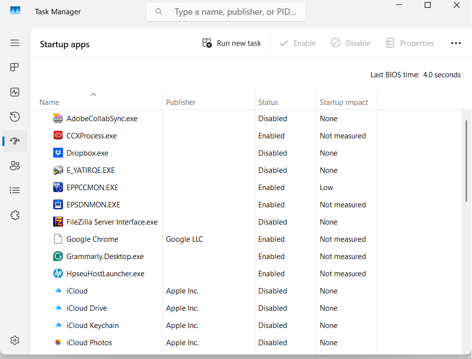Click the HP HpseuHostLauncher icon
472x359 pixels.
[58, 273]
